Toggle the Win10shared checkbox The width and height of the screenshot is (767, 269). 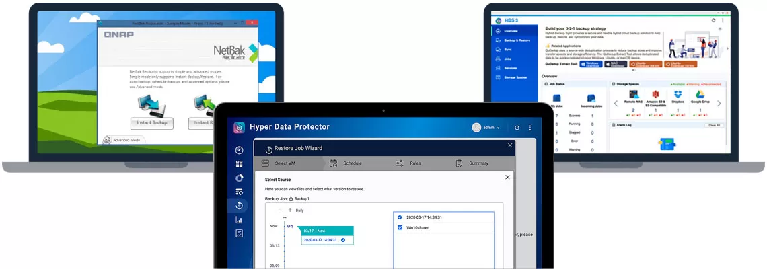point(400,227)
